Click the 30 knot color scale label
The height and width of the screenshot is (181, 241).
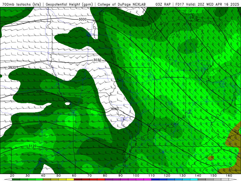pyautogui.click(x=28, y=176)
